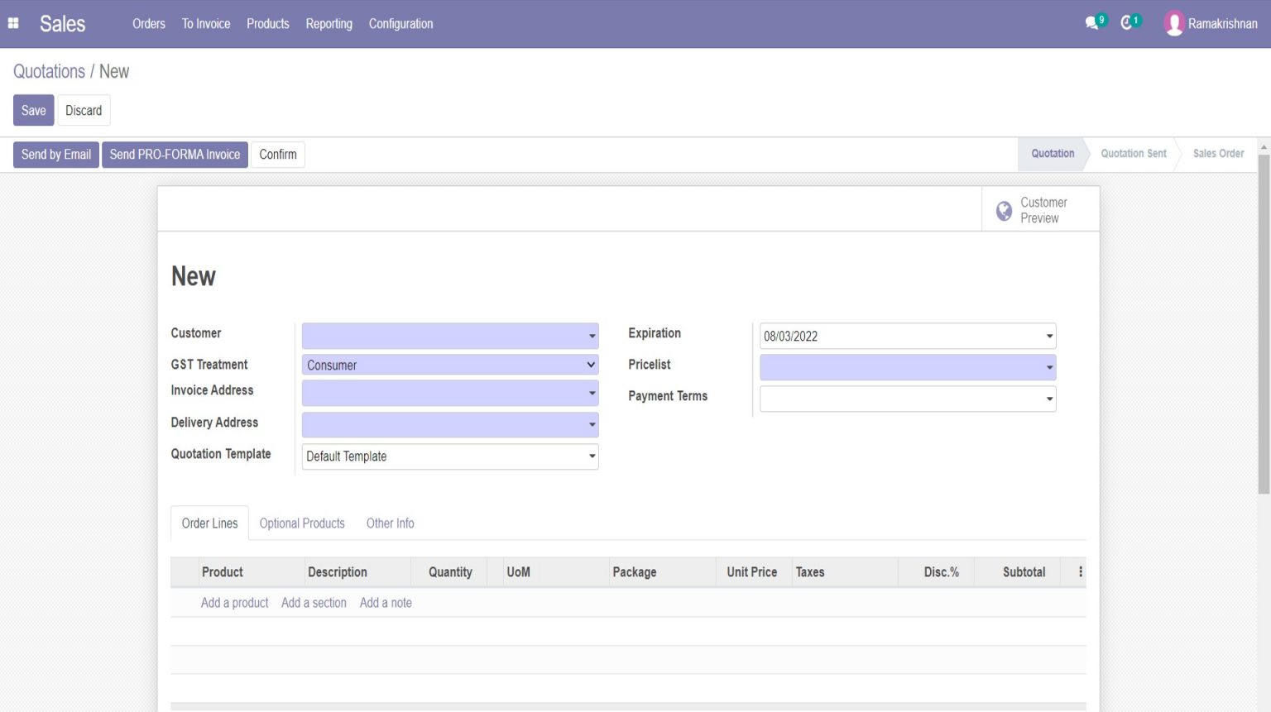Click Add a note link

pyautogui.click(x=386, y=603)
